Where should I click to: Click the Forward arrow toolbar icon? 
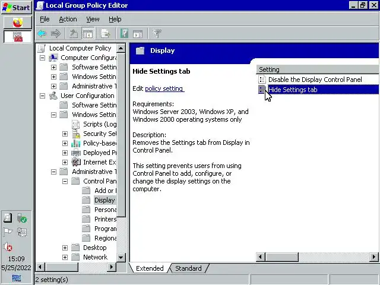pyautogui.click(x=56, y=33)
